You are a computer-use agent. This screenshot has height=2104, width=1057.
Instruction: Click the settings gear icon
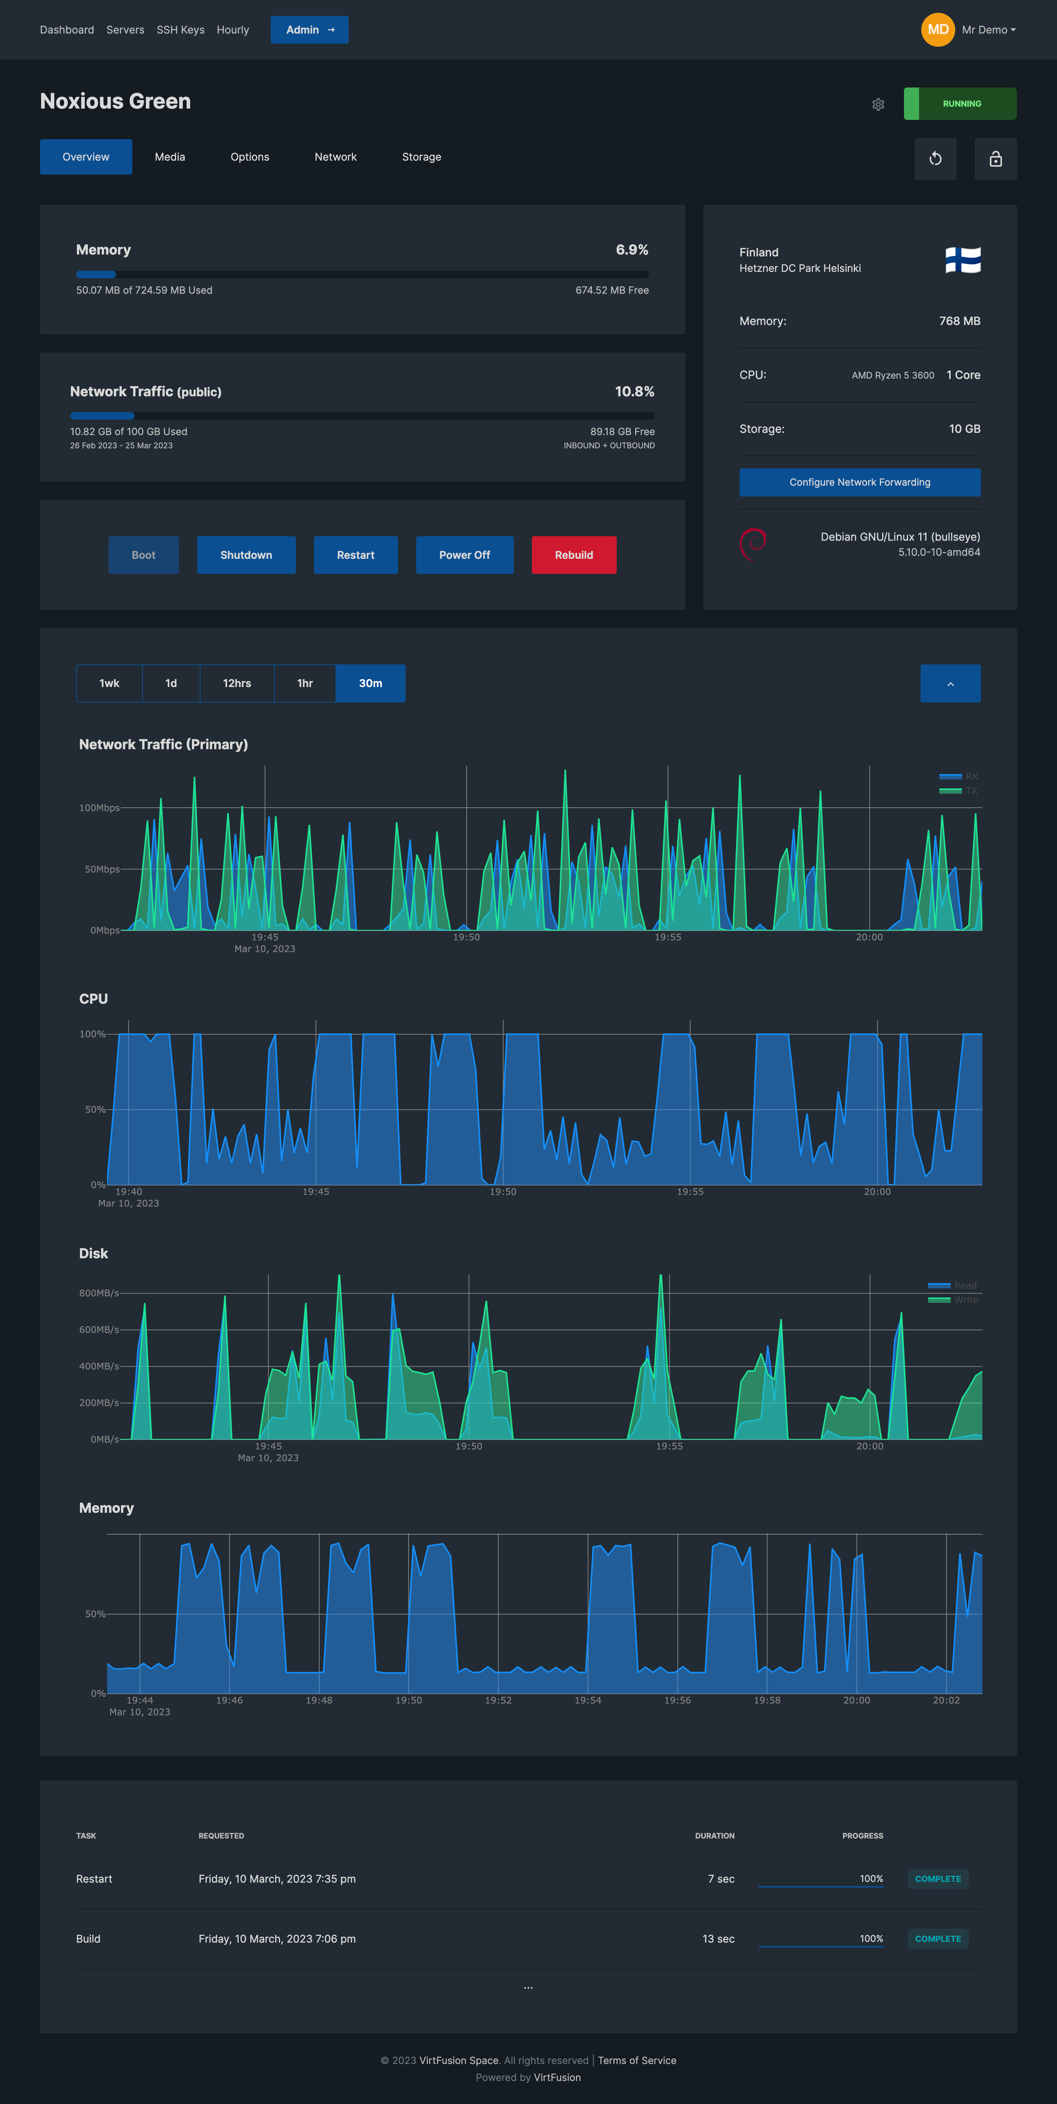point(878,104)
